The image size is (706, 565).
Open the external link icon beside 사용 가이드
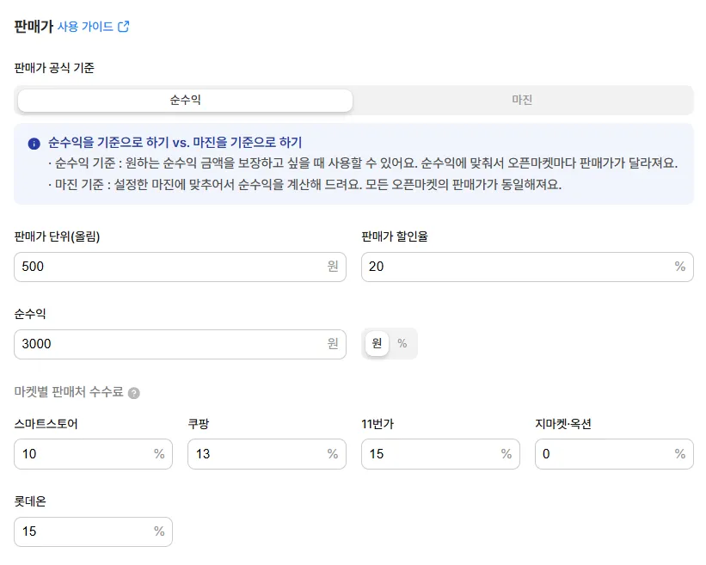click(x=123, y=27)
